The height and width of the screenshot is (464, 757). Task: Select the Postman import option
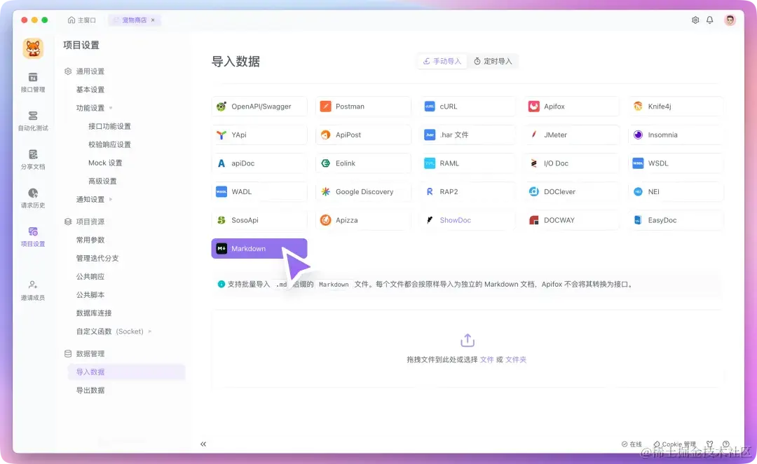point(363,106)
